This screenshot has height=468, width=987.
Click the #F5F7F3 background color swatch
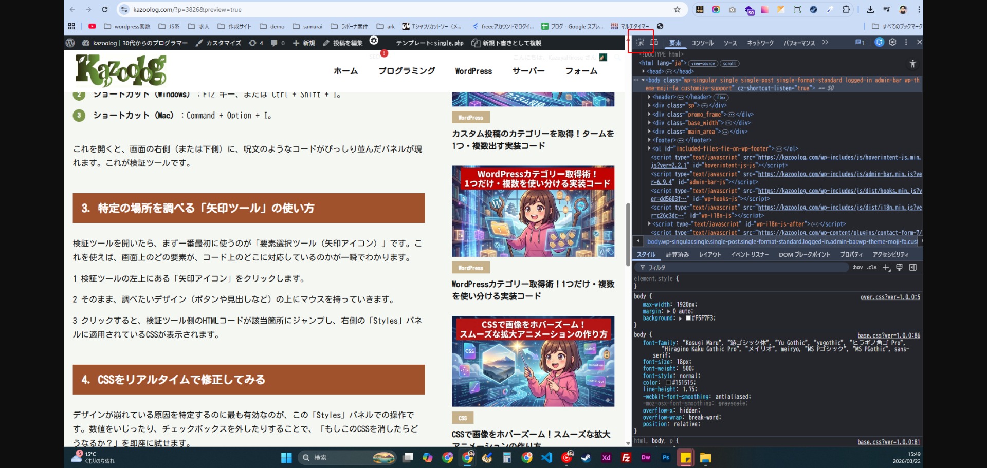(x=688, y=319)
